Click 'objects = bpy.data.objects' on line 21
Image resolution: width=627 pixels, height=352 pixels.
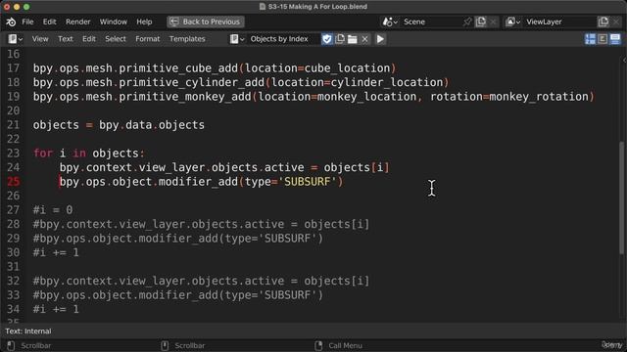click(119, 125)
